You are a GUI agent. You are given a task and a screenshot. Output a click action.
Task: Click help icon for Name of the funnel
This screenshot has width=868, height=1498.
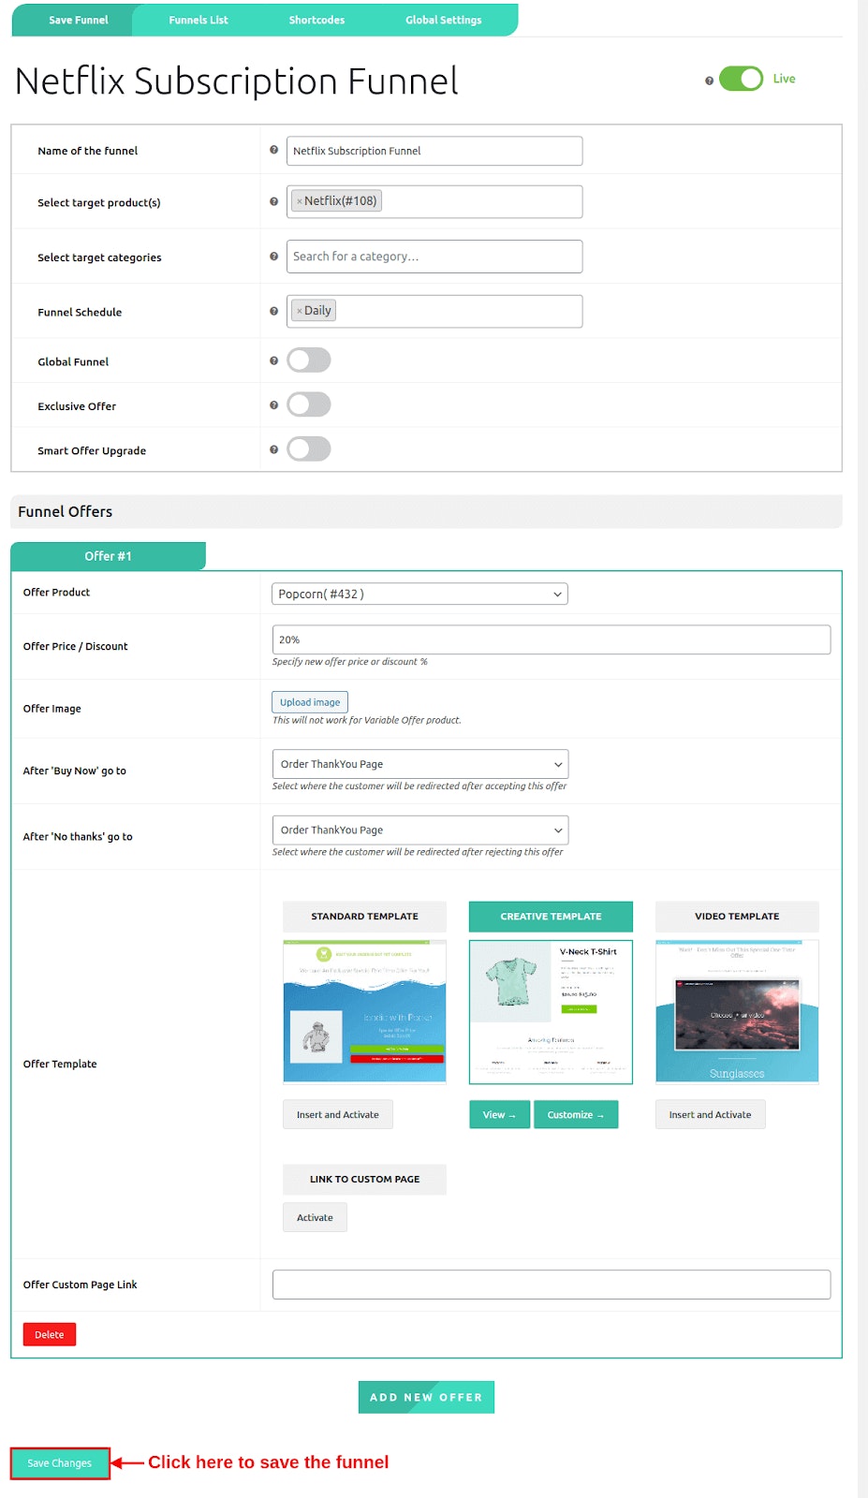pyautogui.click(x=273, y=150)
